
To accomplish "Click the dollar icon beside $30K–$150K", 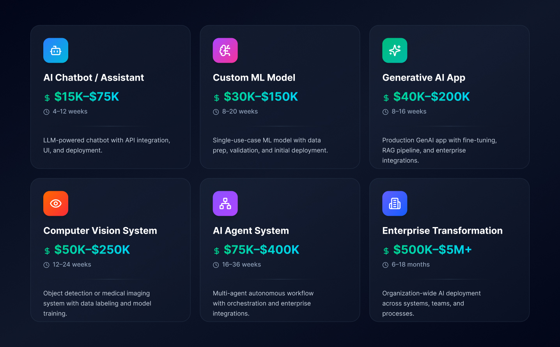I will [x=216, y=98].
